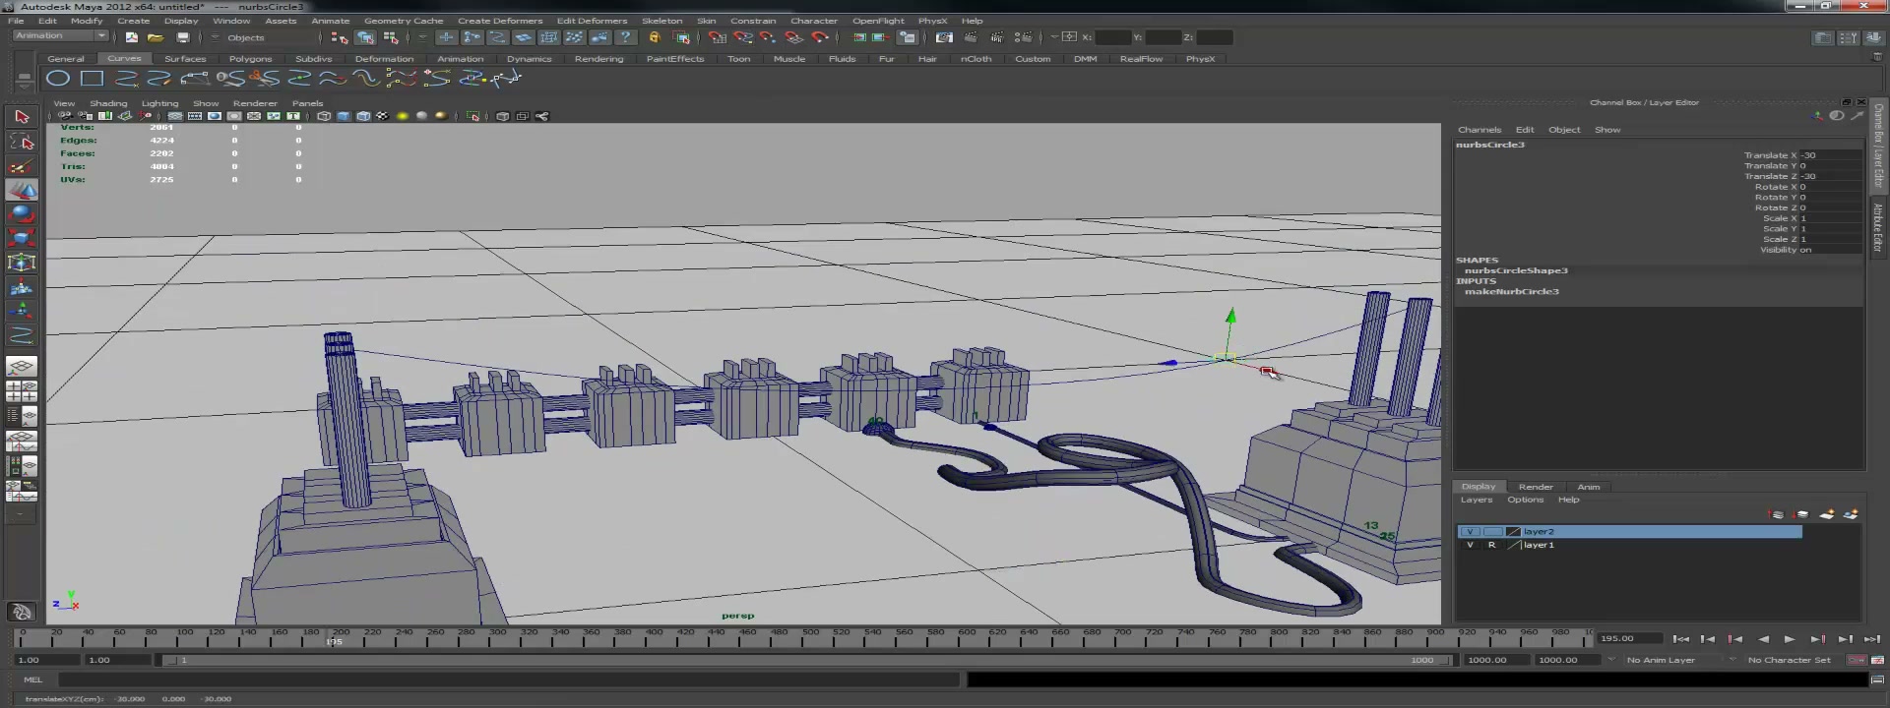This screenshot has height=708, width=1890.
Task: Play the animation backwards
Action: [1763, 639]
